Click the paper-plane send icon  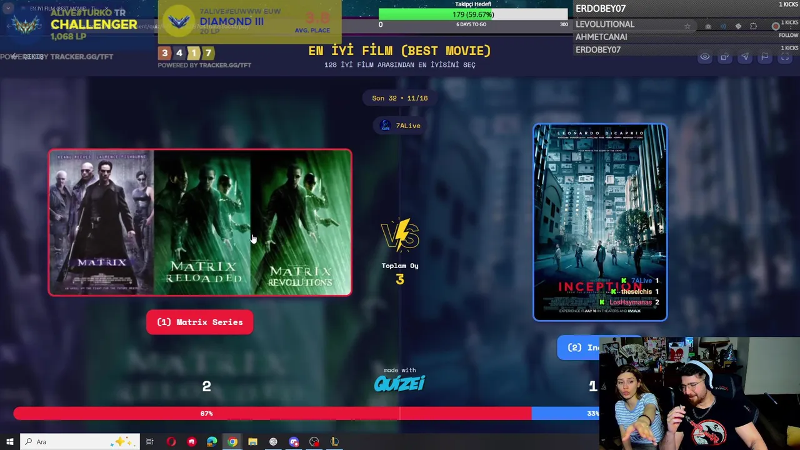pyautogui.click(x=744, y=57)
